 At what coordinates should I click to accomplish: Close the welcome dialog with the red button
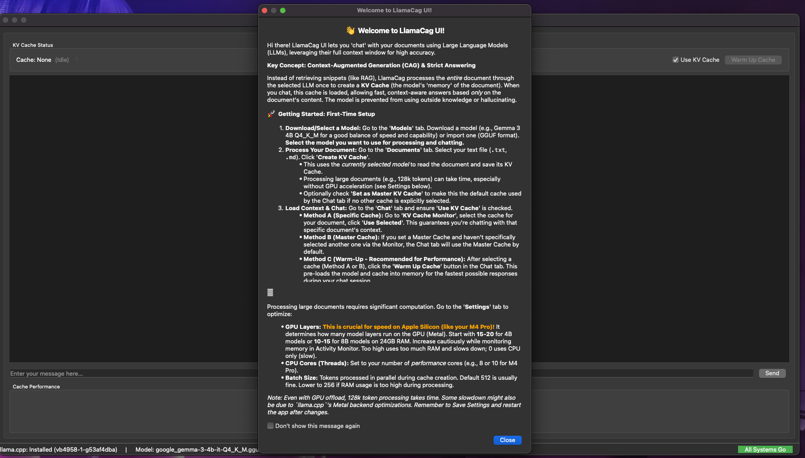265,10
